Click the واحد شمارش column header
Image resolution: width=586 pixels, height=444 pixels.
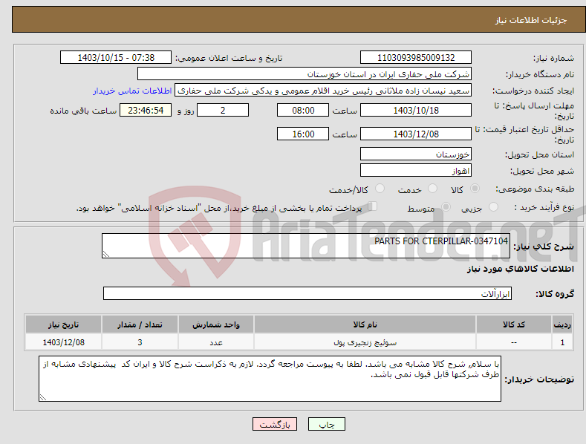pos(216,324)
